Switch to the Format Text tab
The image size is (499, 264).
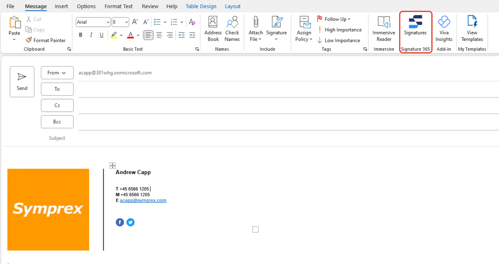119,6
